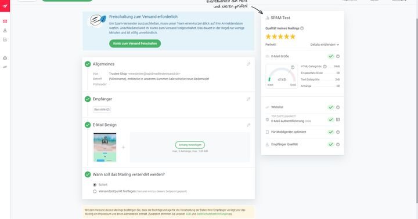Viewport: 418px width, 219px height.
Task: Click the green checkmark beside E-Mail Design
Action: tap(88, 125)
